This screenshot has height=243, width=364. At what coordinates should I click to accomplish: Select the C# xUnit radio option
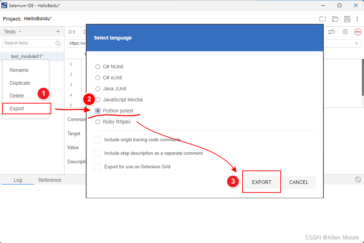pos(98,78)
